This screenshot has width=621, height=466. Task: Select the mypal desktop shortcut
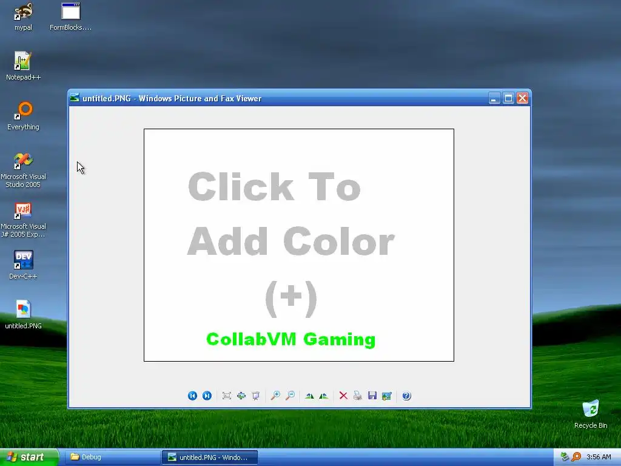[x=23, y=16]
